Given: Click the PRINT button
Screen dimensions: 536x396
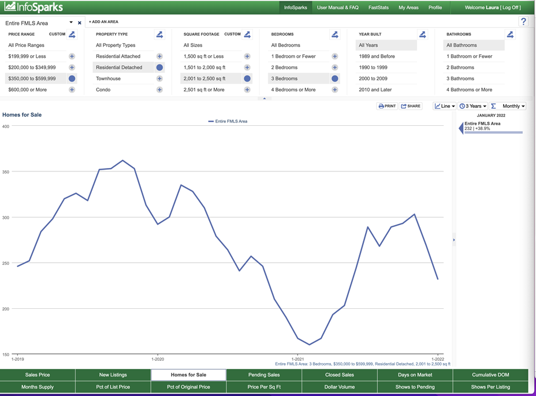Looking at the screenshot, I should click(387, 106).
